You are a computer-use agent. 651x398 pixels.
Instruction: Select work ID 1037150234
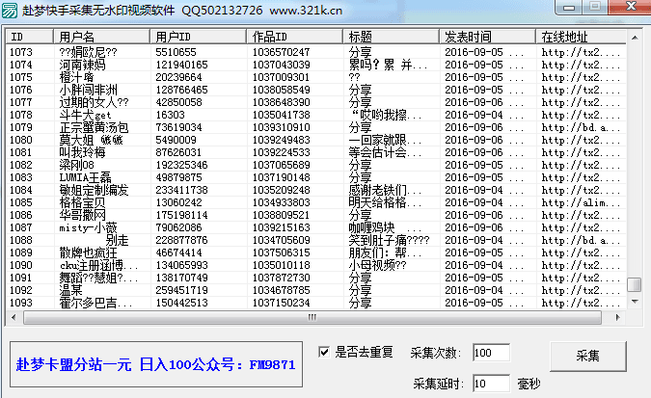click(281, 303)
